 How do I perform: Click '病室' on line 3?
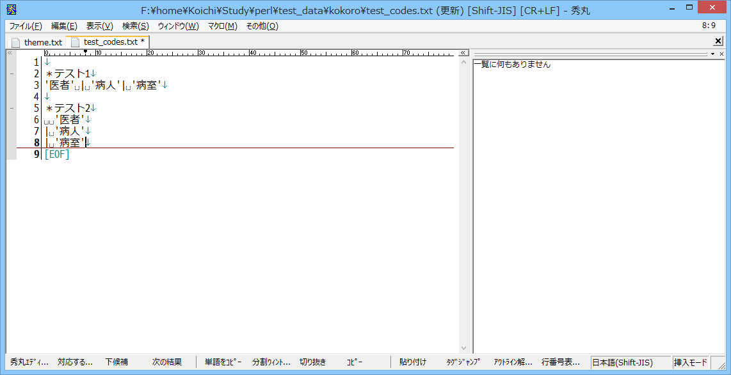(x=147, y=85)
